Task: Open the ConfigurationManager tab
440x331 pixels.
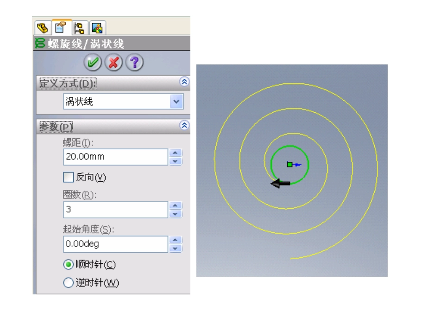Action: [x=80, y=28]
